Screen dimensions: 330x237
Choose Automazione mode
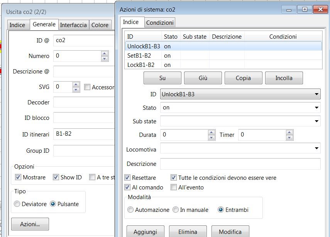[x=130, y=210]
